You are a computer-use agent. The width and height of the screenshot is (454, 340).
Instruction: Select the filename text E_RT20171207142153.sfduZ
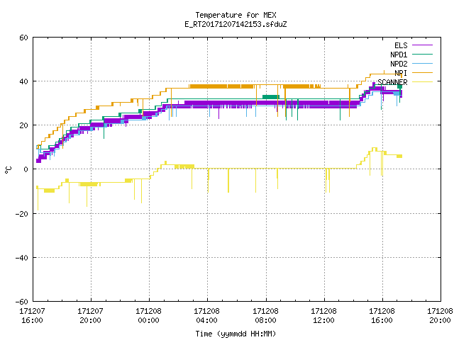236,24
